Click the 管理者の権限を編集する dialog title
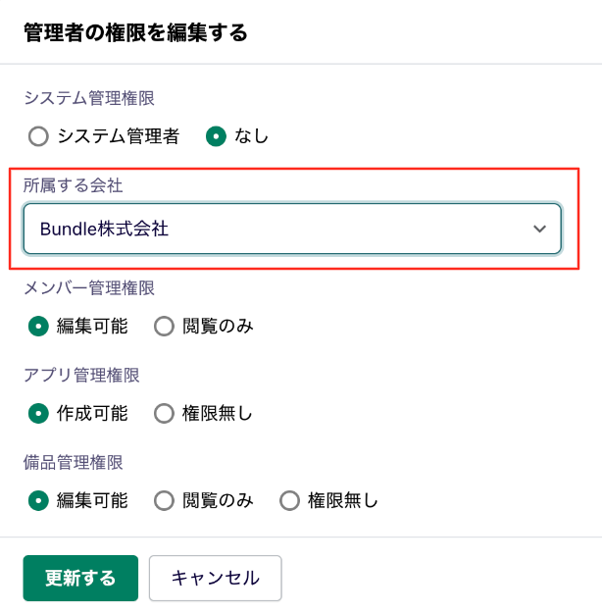 point(135,32)
